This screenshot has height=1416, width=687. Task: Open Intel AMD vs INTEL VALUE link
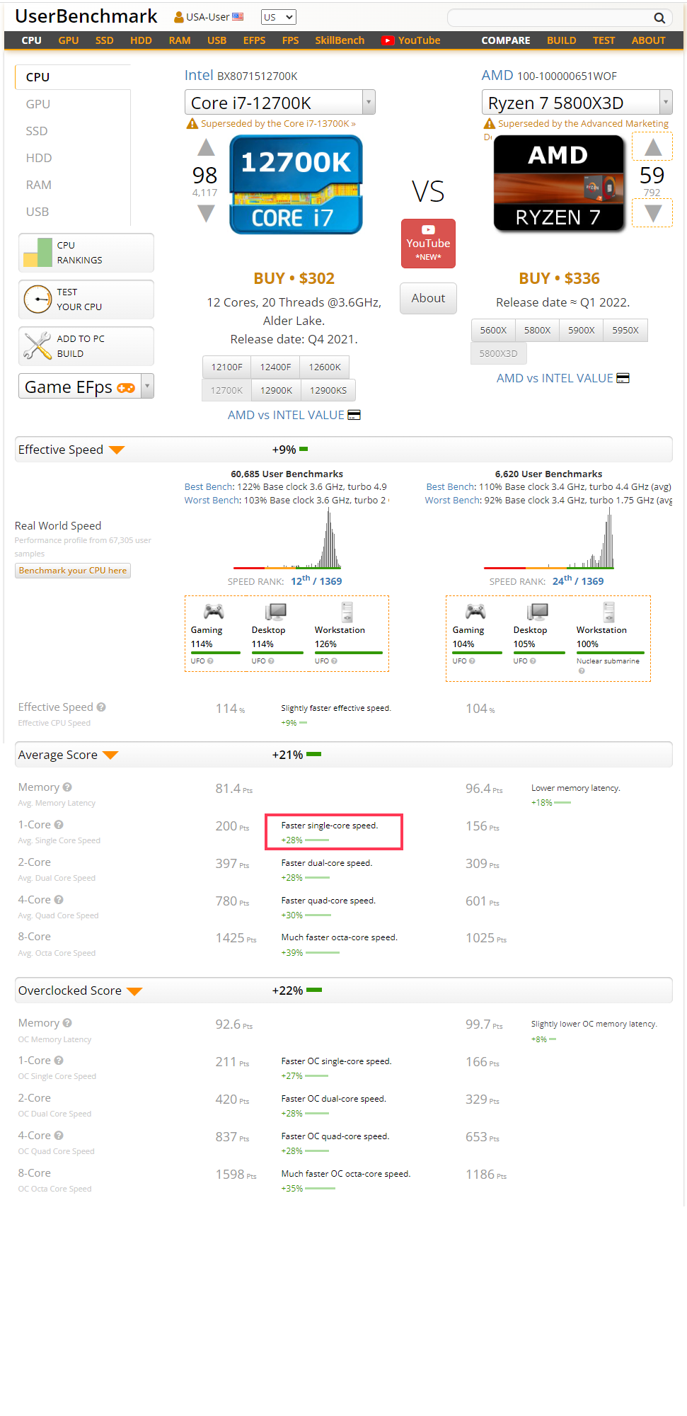294,415
